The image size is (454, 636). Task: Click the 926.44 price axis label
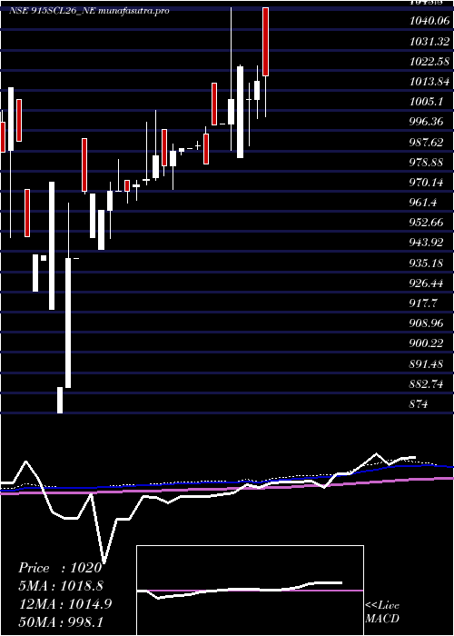(427, 283)
